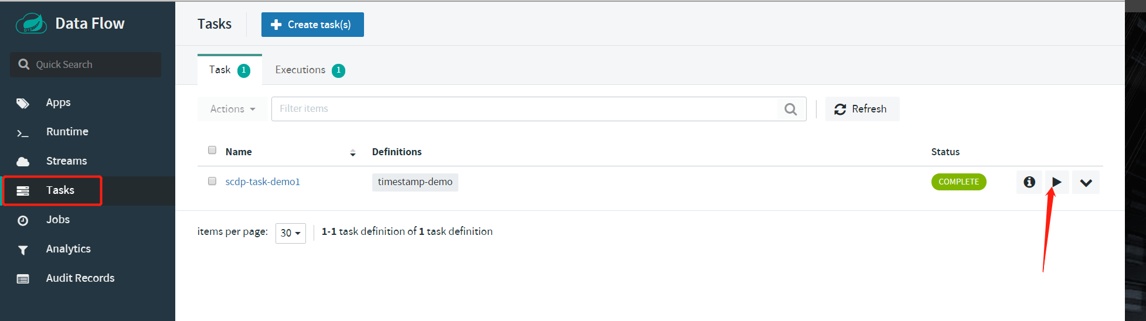Click the Audit Records list icon
This screenshot has height=321, width=1146.
tap(23, 279)
